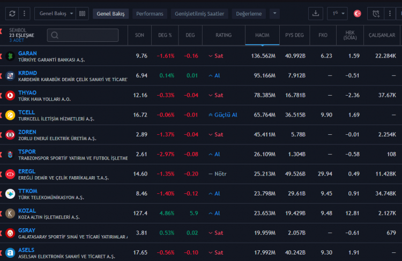
Task: Click the Al rating for KOZAL
Action: pos(214,214)
